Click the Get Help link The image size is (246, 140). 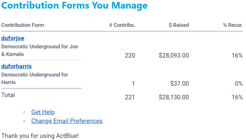click(43, 112)
